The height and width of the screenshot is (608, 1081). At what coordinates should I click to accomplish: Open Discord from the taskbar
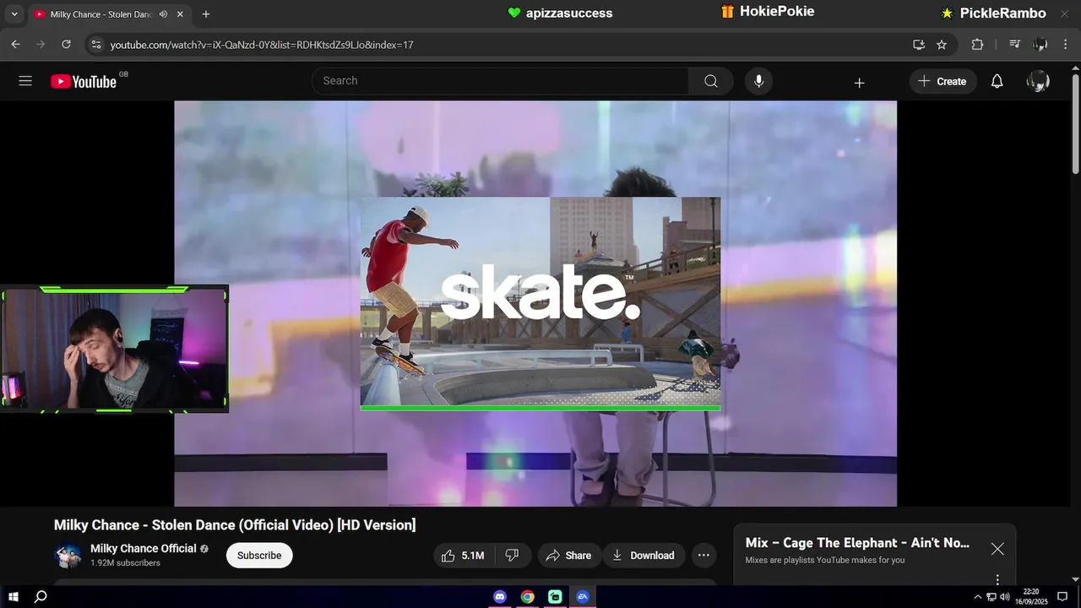tap(500, 597)
